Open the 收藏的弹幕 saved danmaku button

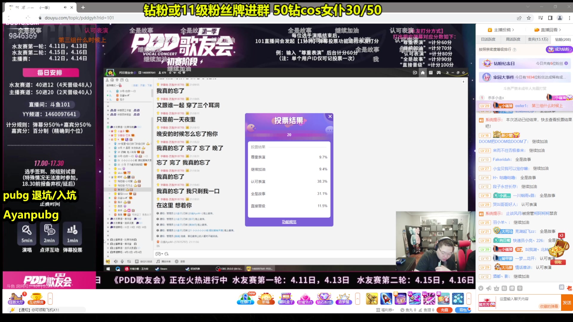point(549,306)
